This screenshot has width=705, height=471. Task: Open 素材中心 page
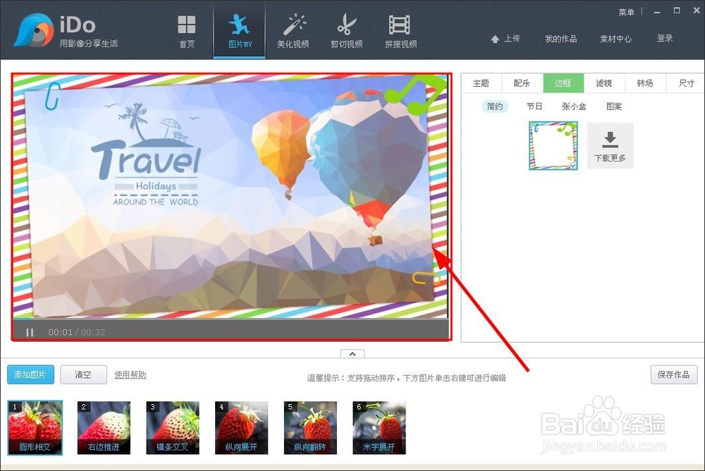click(616, 39)
